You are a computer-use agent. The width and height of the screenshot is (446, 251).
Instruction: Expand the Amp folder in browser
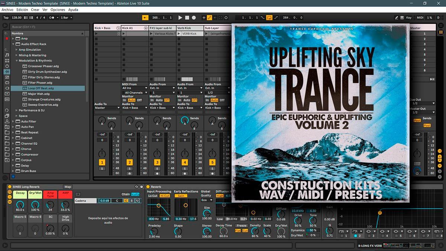13,39
